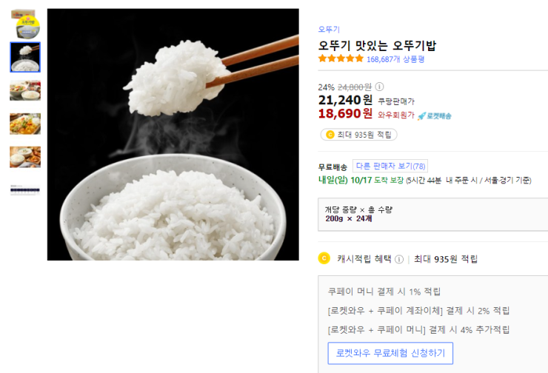This screenshot has height=373, width=548.
Task: Click the 오뚜기 맛있는 오뚜기밥 product title
Action: [x=377, y=44]
